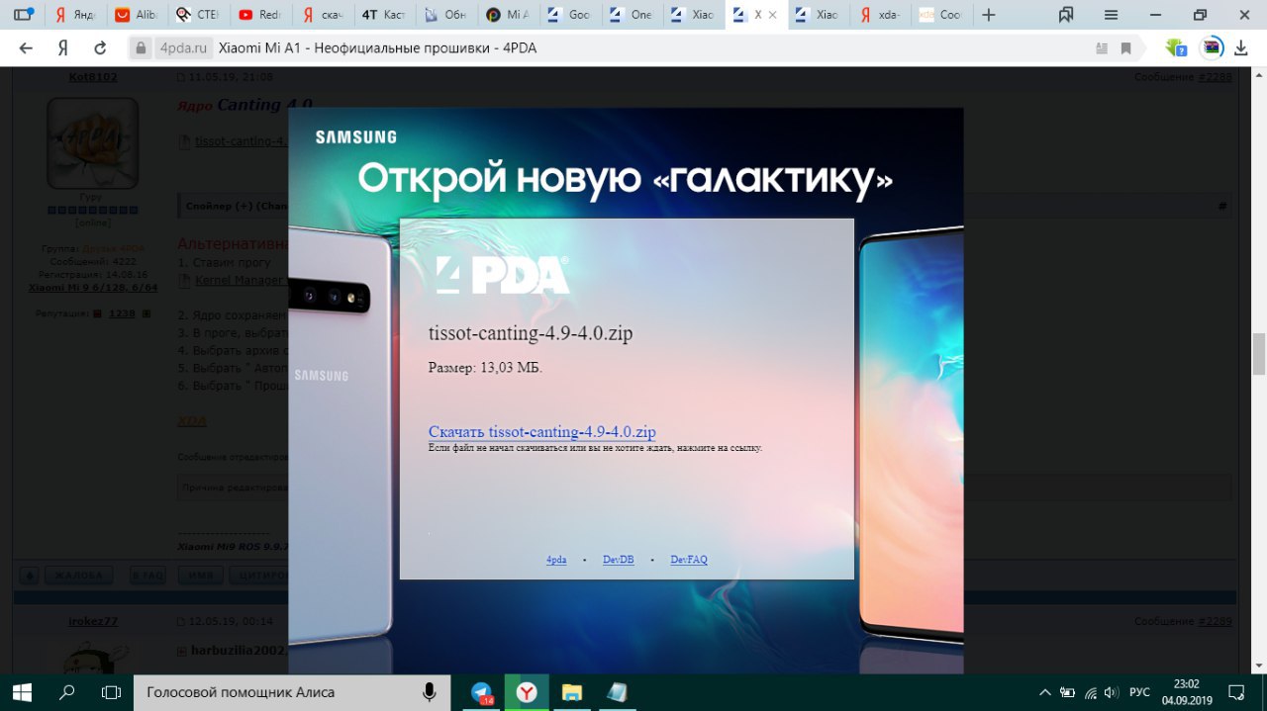Open the reader mode icon in the address bar
The height and width of the screenshot is (711, 1267).
pos(1102,48)
